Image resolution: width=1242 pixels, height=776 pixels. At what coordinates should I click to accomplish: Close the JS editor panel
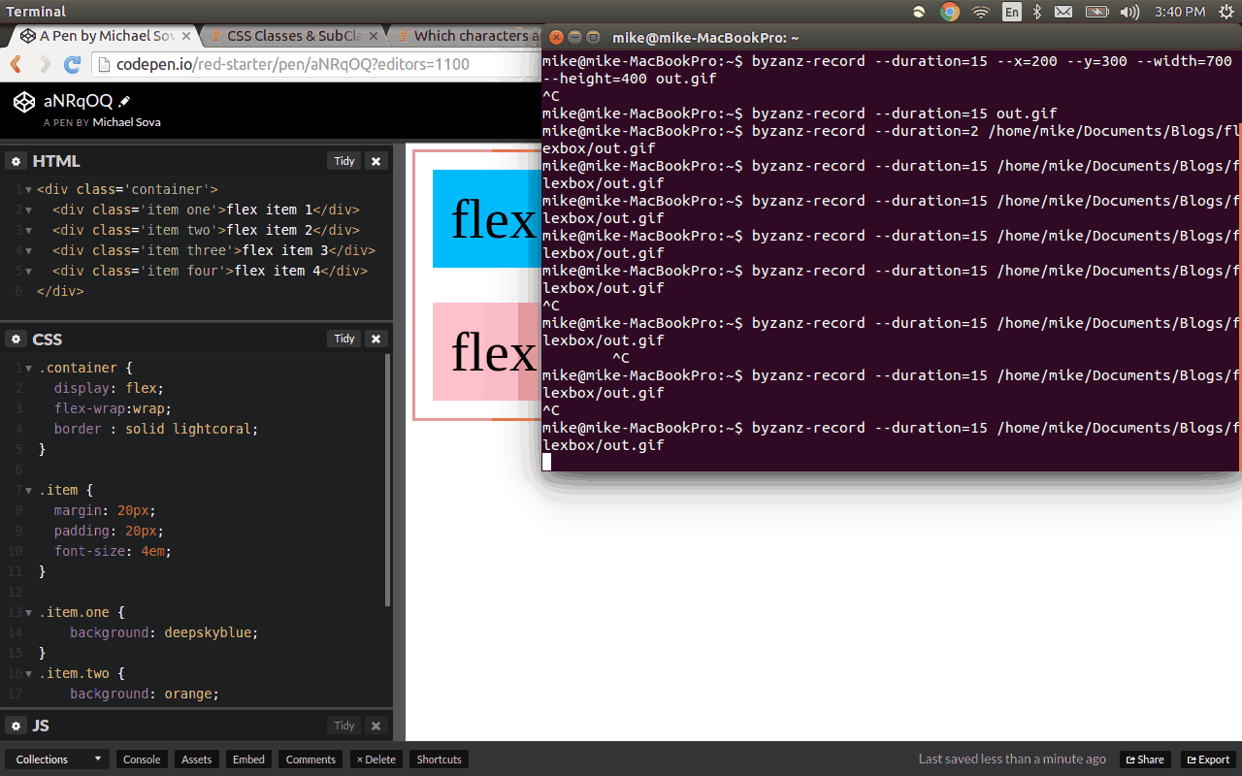pyautogui.click(x=376, y=726)
